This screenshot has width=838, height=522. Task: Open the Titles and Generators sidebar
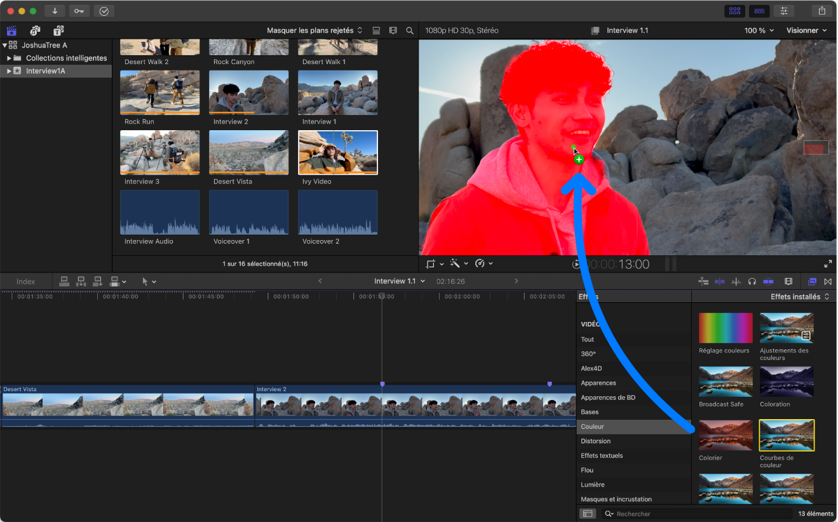pos(58,30)
